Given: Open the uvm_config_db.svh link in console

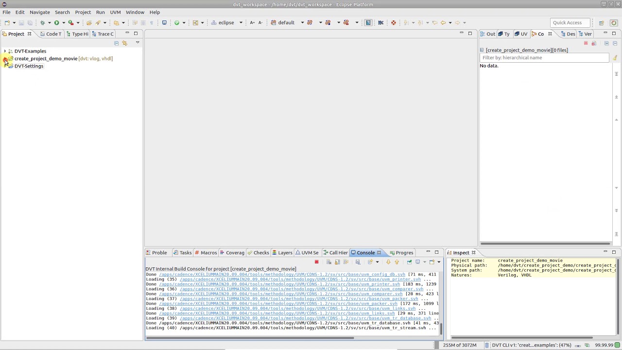Looking at the screenshot, I should pos(282,275).
